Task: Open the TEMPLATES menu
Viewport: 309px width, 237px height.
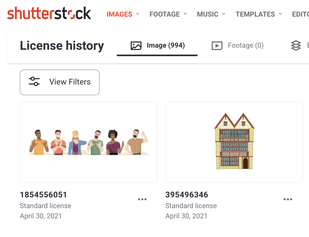Action: pos(255,14)
